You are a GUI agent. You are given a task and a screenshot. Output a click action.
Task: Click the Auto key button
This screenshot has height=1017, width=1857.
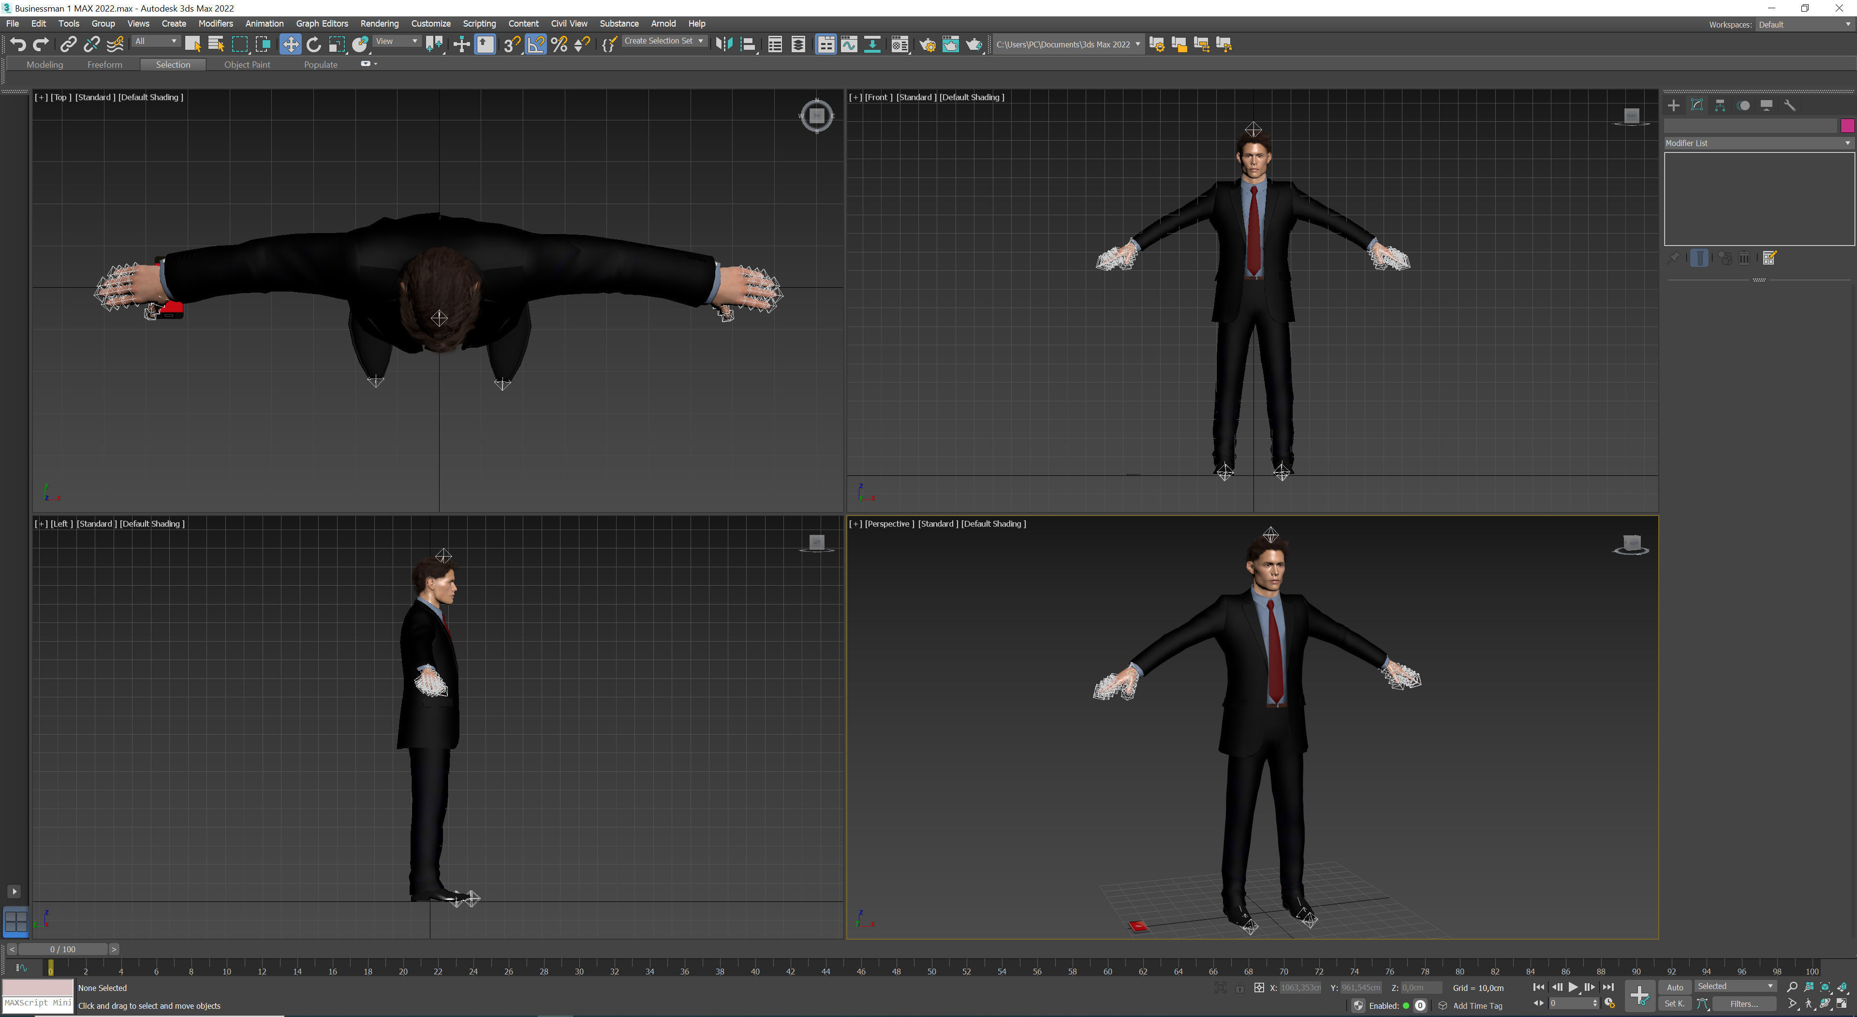1675,988
